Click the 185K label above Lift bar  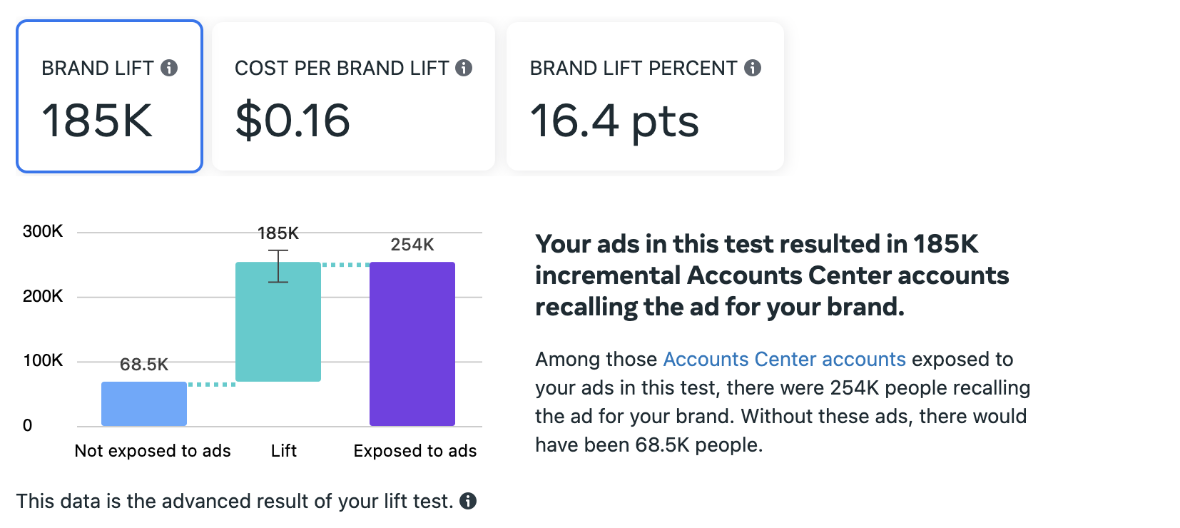tap(278, 233)
